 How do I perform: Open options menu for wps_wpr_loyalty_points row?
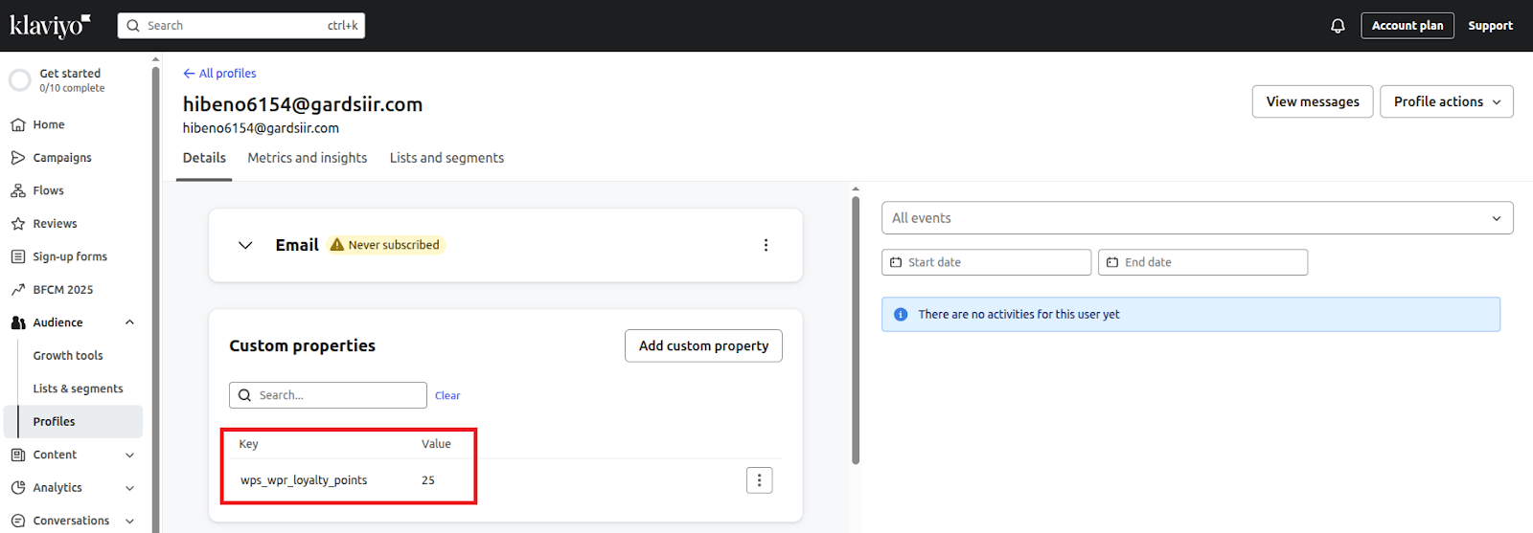[x=759, y=480]
